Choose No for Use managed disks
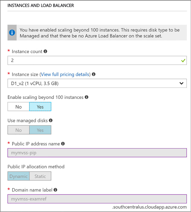 (x=18, y=130)
